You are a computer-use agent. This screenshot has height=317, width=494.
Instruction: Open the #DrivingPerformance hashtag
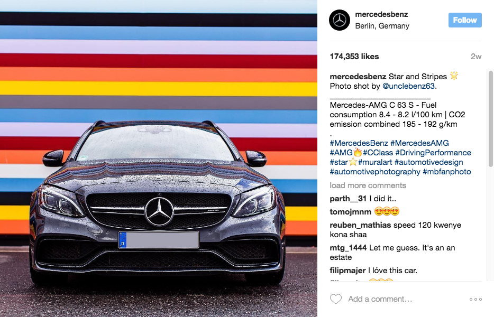[x=433, y=153]
